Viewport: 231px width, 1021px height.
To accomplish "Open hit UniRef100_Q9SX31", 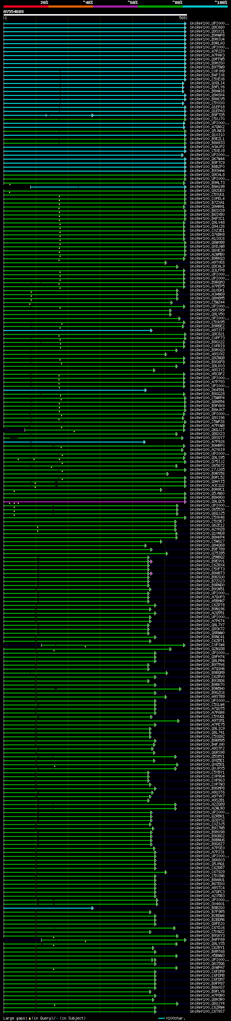I will coord(207,32).
